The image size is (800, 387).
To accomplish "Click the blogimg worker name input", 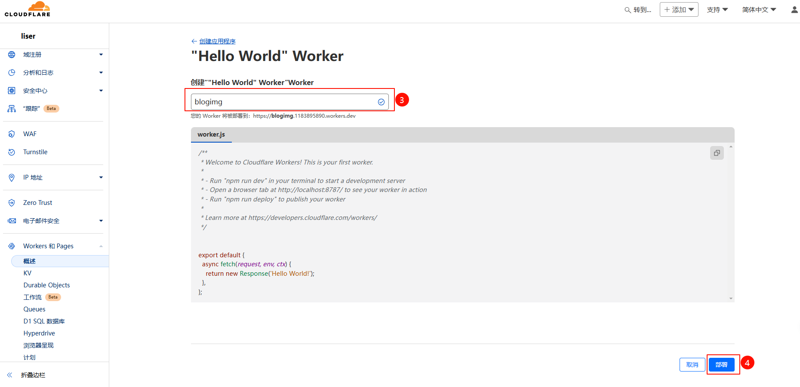I will click(x=289, y=102).
